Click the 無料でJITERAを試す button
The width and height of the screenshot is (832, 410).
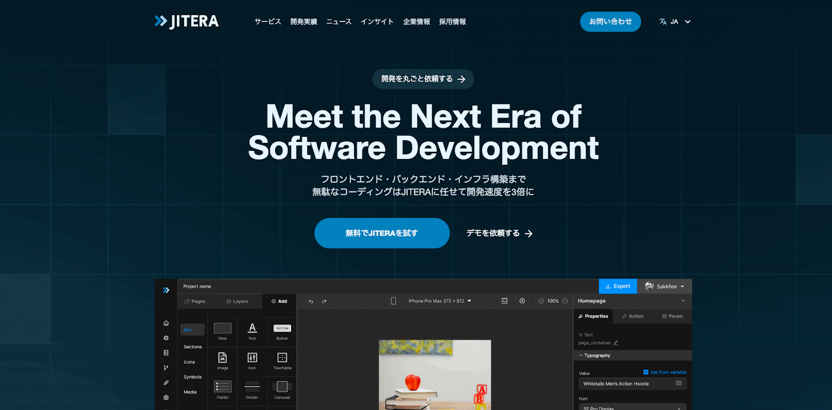(382, 233)
